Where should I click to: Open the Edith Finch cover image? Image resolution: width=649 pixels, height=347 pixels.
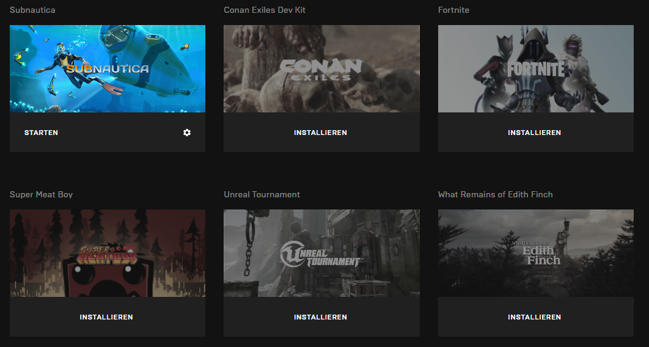535,253
